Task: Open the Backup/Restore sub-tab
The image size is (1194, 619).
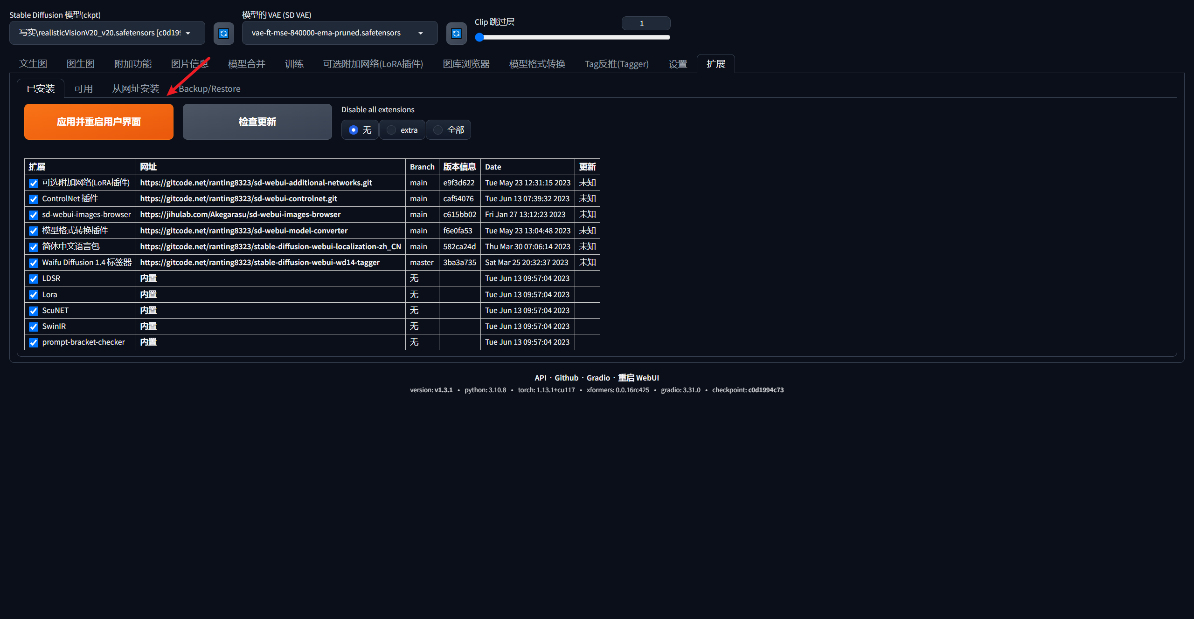Action: pos(209,88)
